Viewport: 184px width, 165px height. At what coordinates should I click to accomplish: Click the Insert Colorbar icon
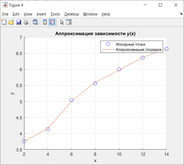point(45,22)
